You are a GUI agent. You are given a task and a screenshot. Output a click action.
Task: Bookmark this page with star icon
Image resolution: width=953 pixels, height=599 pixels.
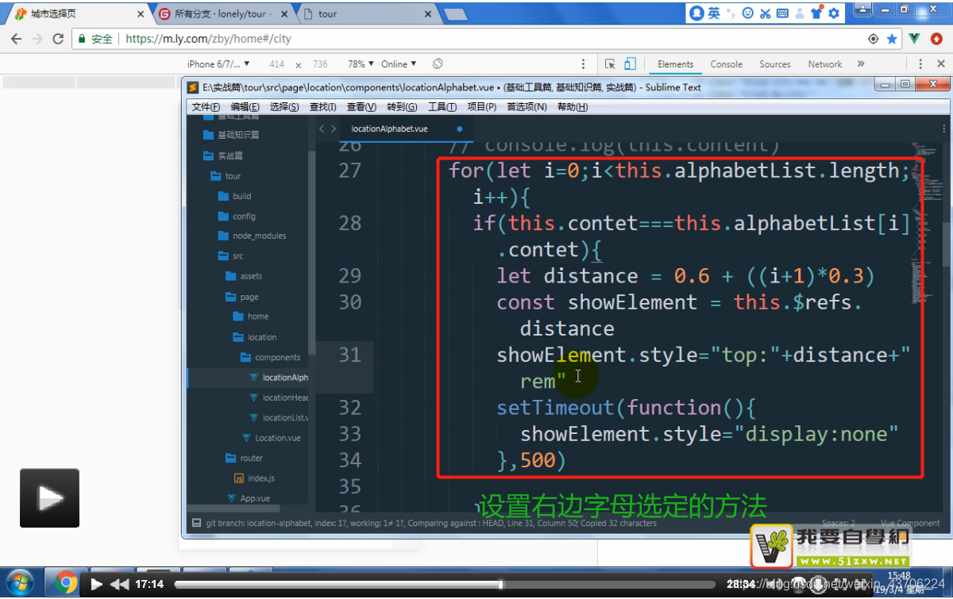pos(892,39)
